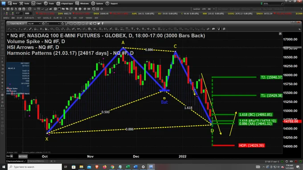Switch to the first HarmonicPattern page tab
The image size is (303, 170).
[x=16, y=161]
